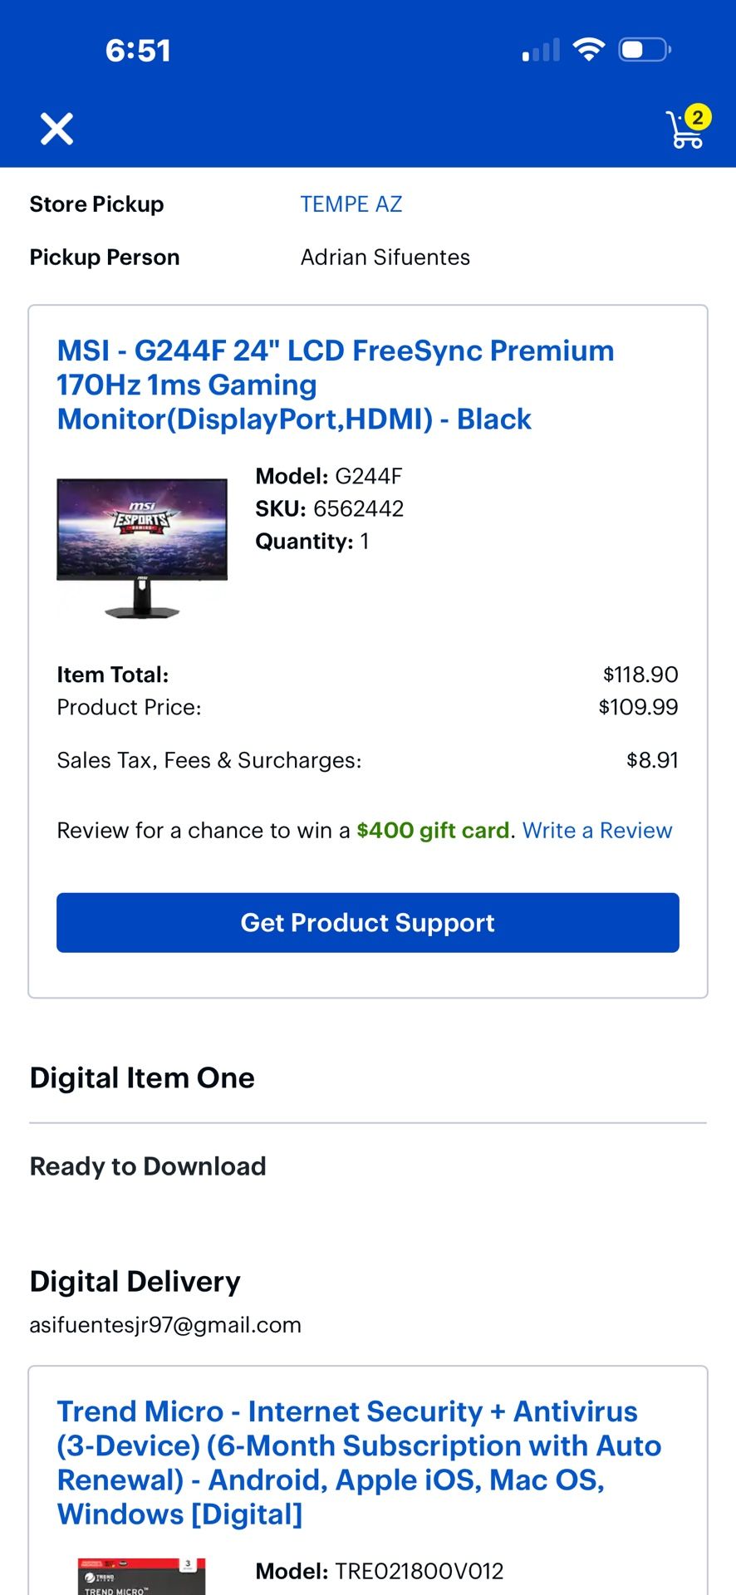
Task: Open TEMPE AZ store pickup link
Action: tap(351, 204)
